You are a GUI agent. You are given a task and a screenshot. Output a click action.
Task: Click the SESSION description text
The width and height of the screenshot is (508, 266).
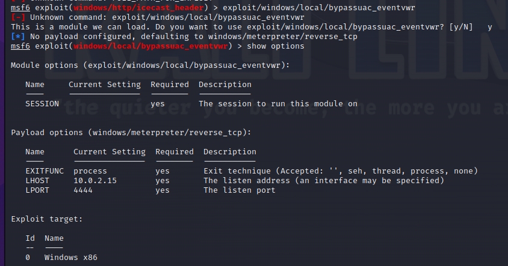278,104
